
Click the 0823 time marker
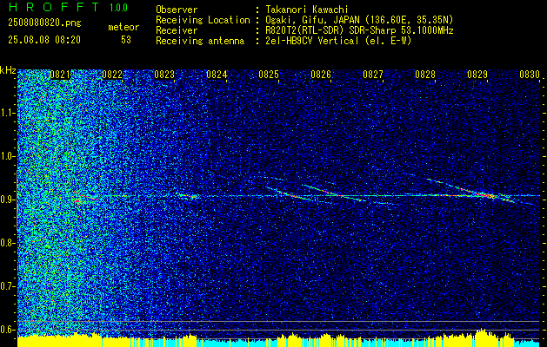click(164, 75)
